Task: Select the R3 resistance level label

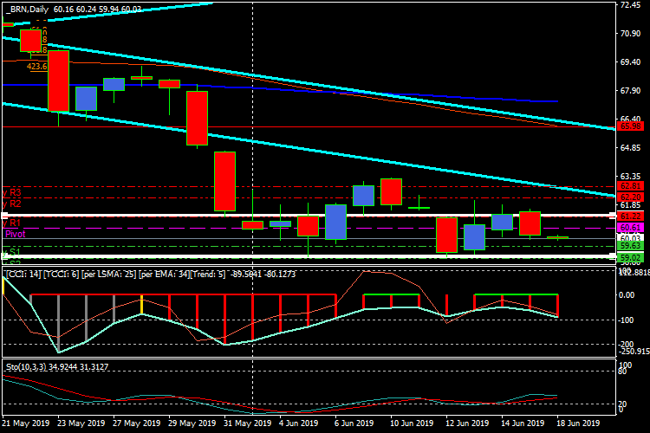Action: click(x=14, y=192)
